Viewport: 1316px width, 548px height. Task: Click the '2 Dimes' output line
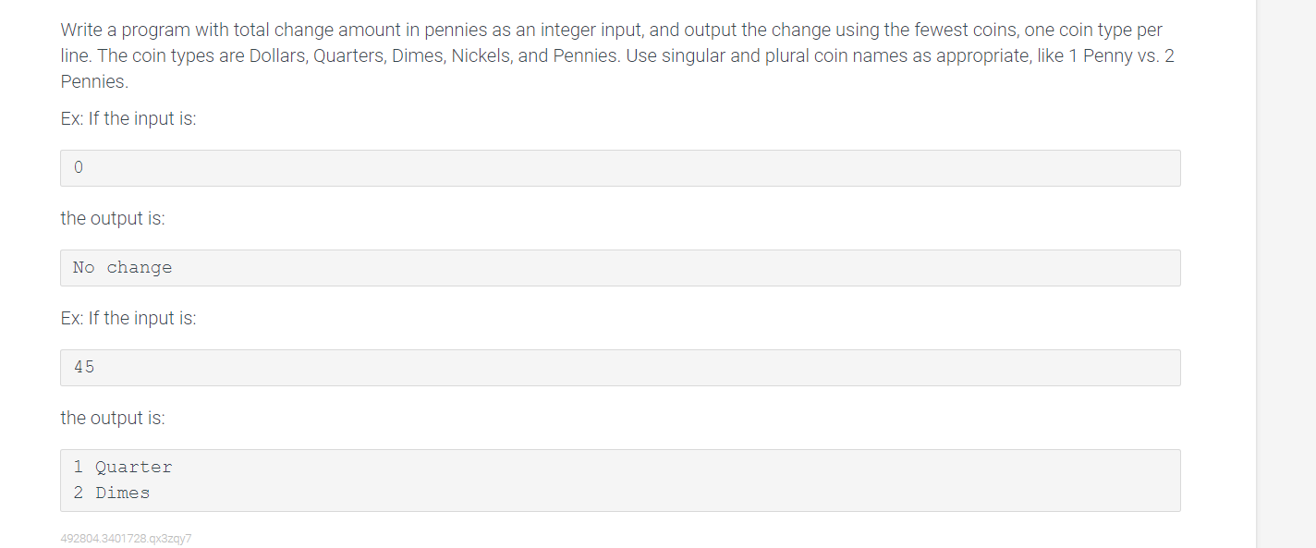[x=112, y=493]
